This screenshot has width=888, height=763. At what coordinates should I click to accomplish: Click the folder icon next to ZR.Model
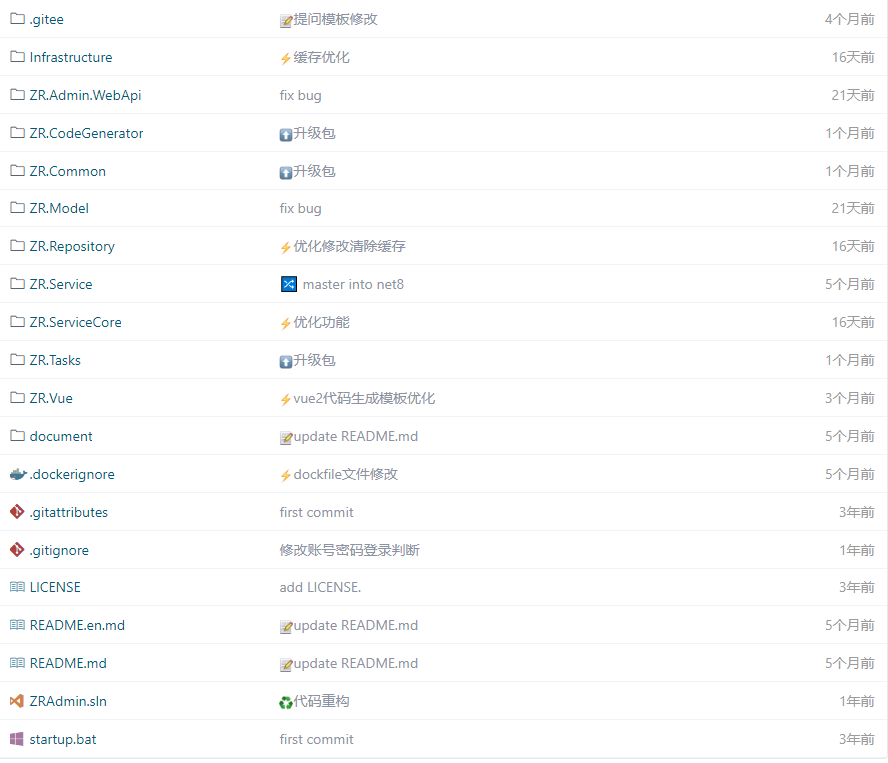(x=18, y=208)
